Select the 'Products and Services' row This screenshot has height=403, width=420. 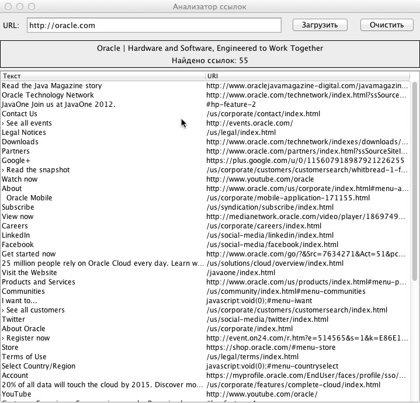206,282
